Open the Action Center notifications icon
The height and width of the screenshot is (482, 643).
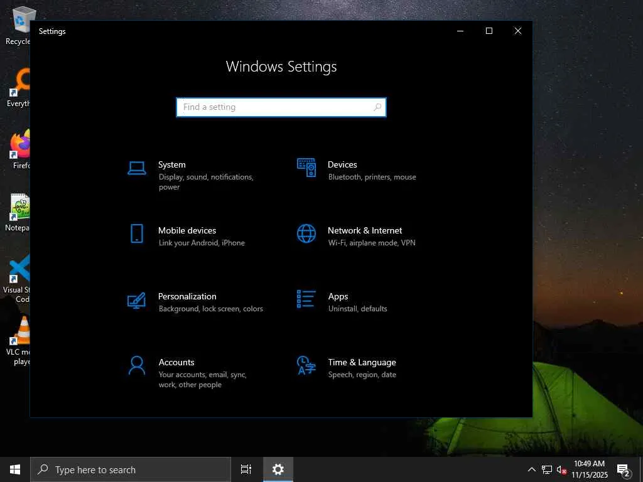pyautogui.click(x=623, y=469)
